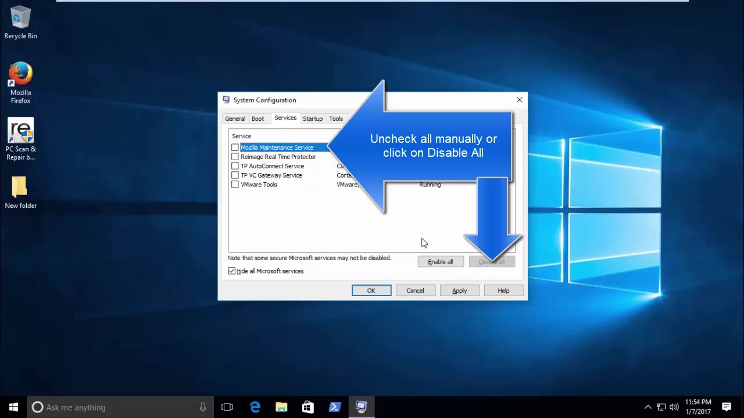Click the System Configuration title bar icon
This screenshot has width=744, height=418.
pos(226,100)
